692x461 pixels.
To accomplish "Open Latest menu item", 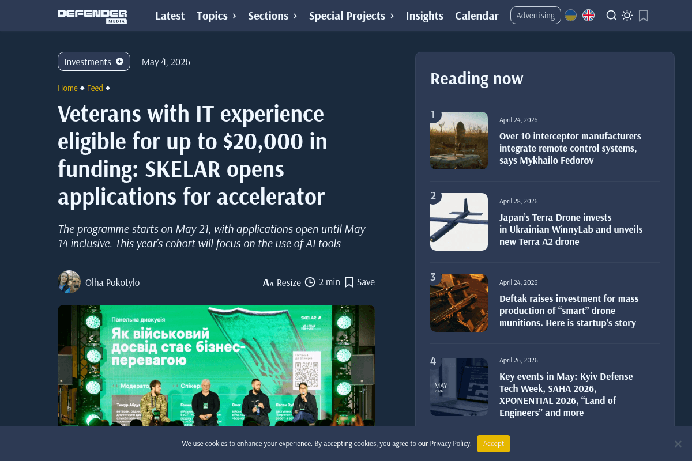I will 170,16.
